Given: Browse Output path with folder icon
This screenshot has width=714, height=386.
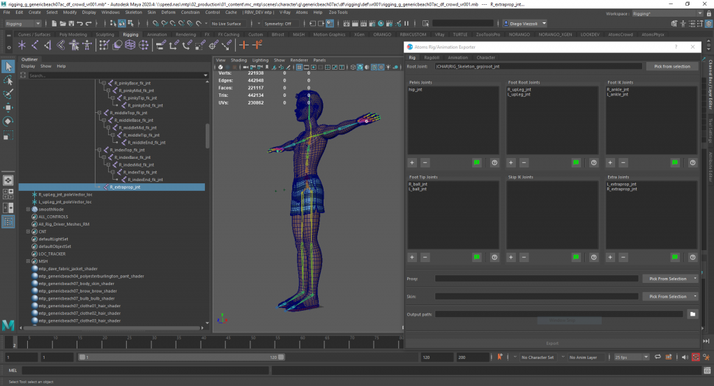Looking at the screenshot, I should (692, 314).
